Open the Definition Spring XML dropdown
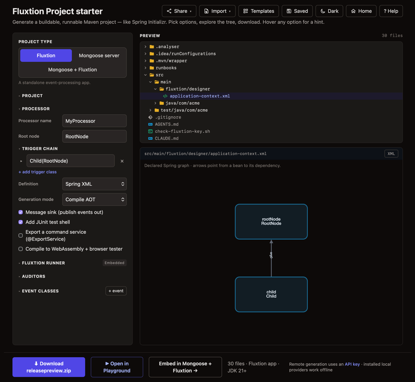This screenshot has height=382, width=415. pos(94,184)
